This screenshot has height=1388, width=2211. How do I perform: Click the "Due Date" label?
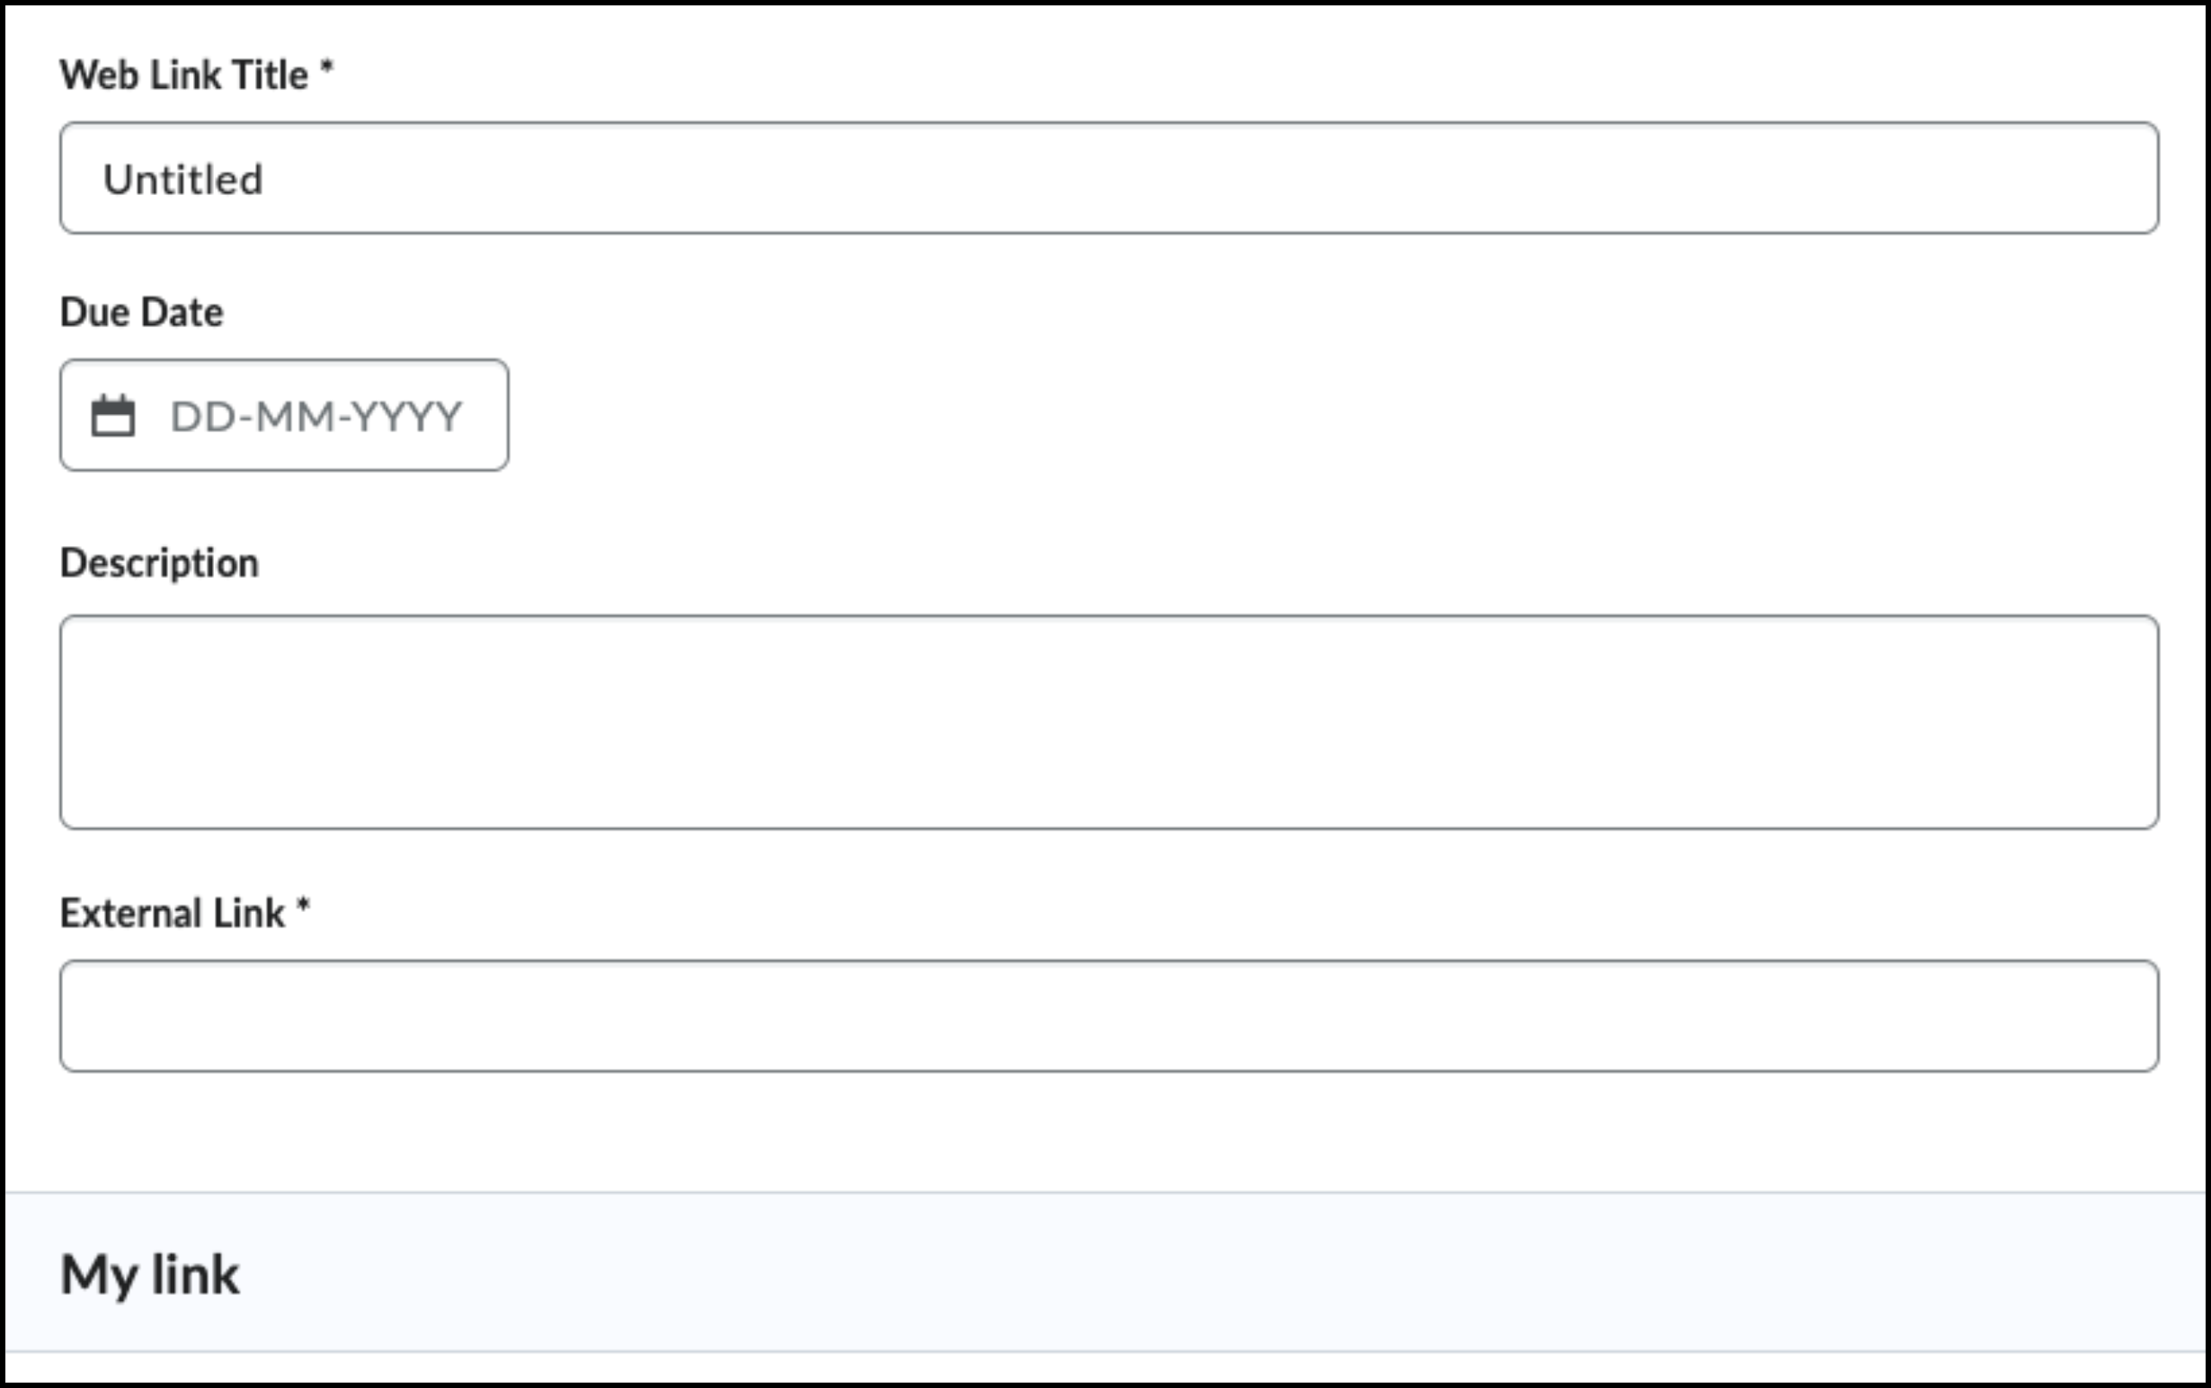coord(141,313)
